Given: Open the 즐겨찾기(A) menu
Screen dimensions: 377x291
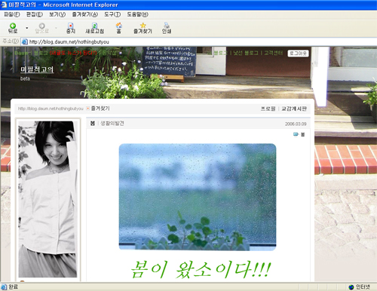Looking at the screenshot, I should coord(85,14).
